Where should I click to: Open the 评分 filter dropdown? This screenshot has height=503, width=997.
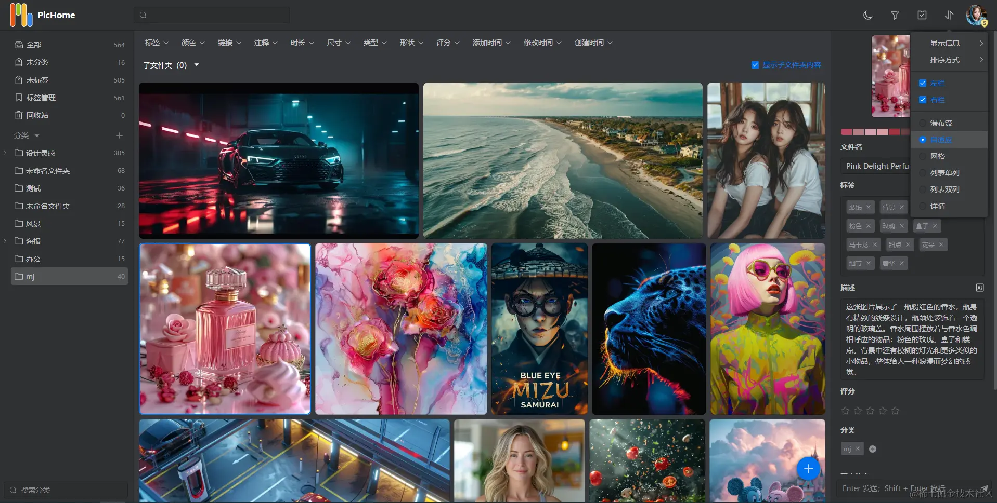448,43
